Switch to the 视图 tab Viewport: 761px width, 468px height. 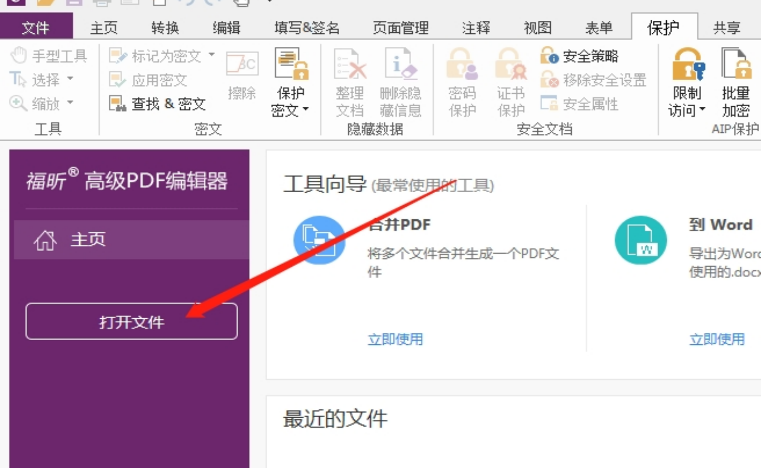[538, 28]
